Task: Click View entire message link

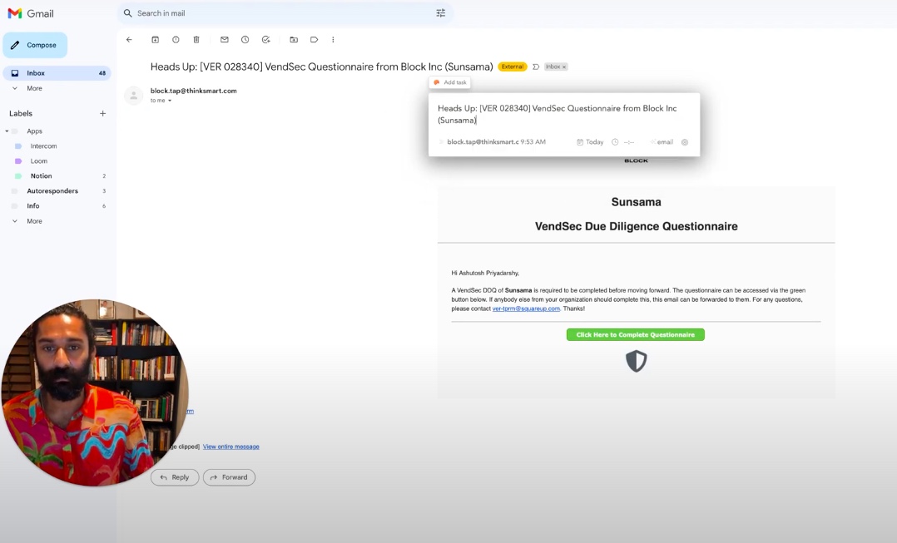Action: click(230, 447)
